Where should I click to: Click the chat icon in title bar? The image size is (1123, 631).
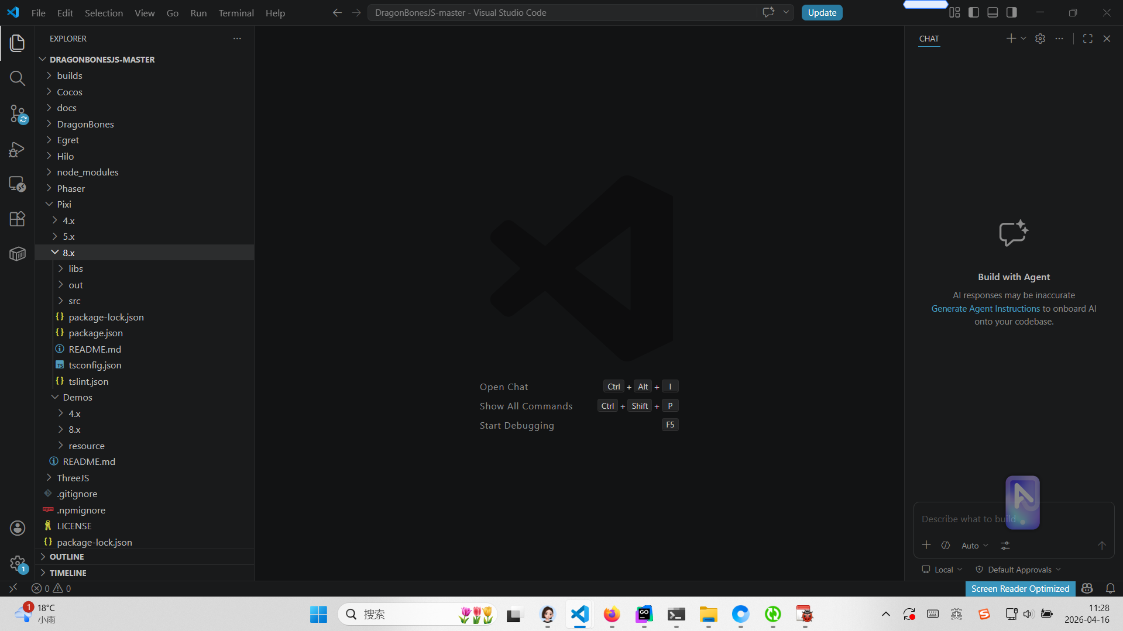pos(768,12)
